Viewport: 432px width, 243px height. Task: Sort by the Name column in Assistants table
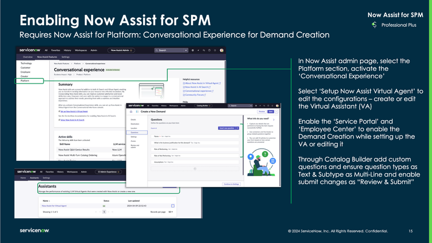[46, 201]
